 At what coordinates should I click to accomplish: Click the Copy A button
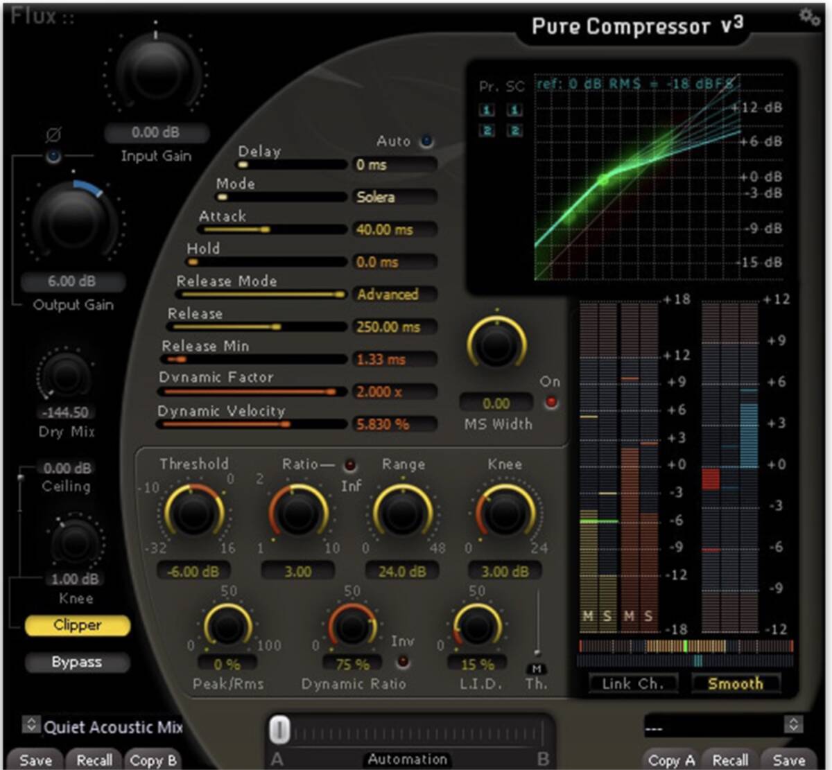pos(670,760)
